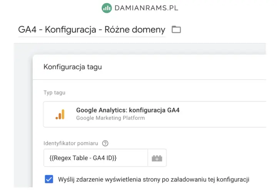Click the Google Marketing Platform subtitle
Screen dimensions: 277x192
[x=110, y=118]
